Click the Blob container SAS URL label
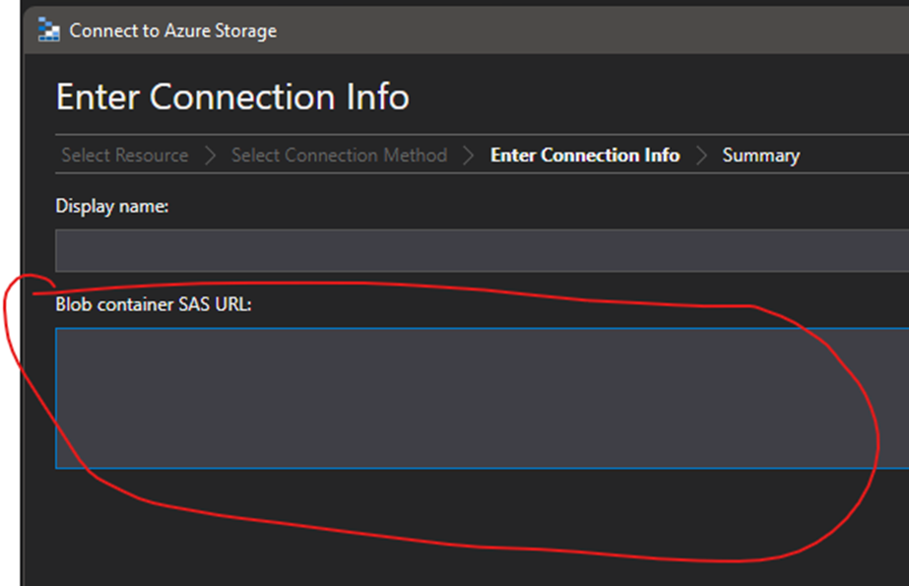909x586 pixels. click(x=154, y=304)
